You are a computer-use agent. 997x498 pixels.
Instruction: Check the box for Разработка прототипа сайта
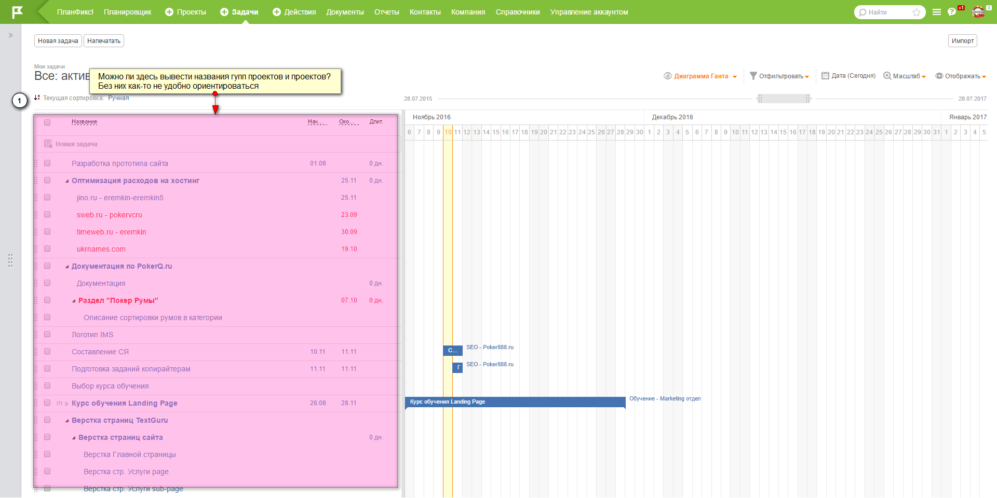47,163
